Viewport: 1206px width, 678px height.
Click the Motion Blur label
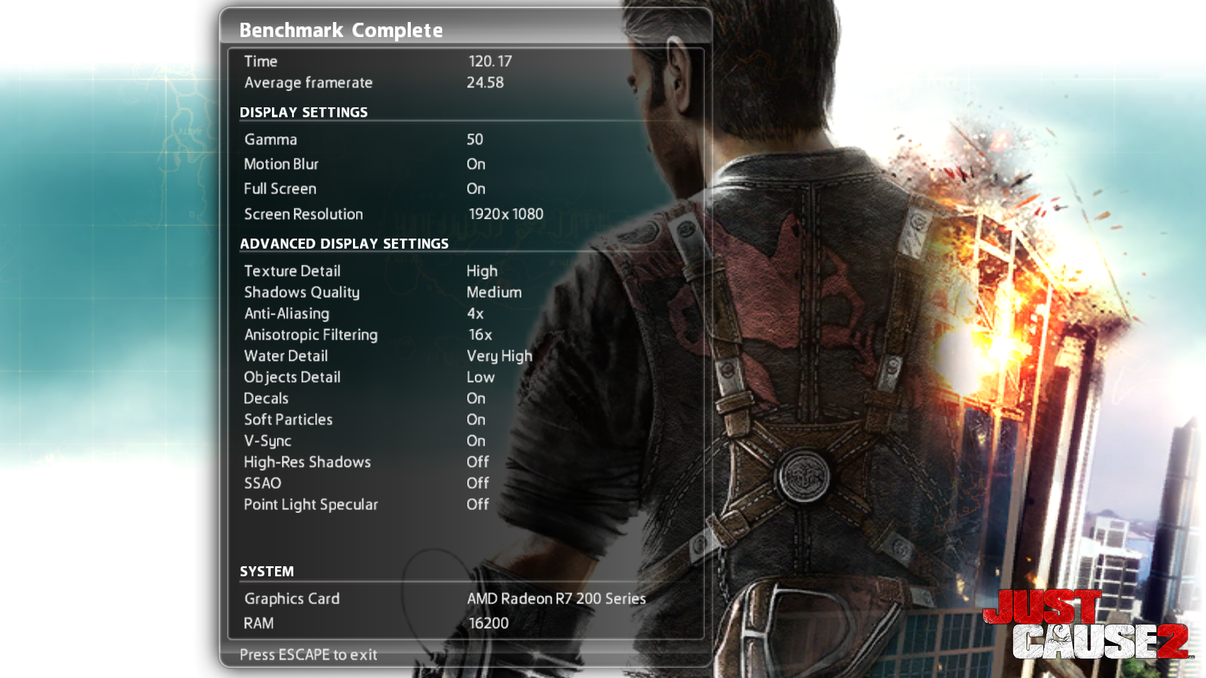(x=281, y=164)
